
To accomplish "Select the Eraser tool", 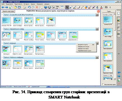I will click(78, 7).
